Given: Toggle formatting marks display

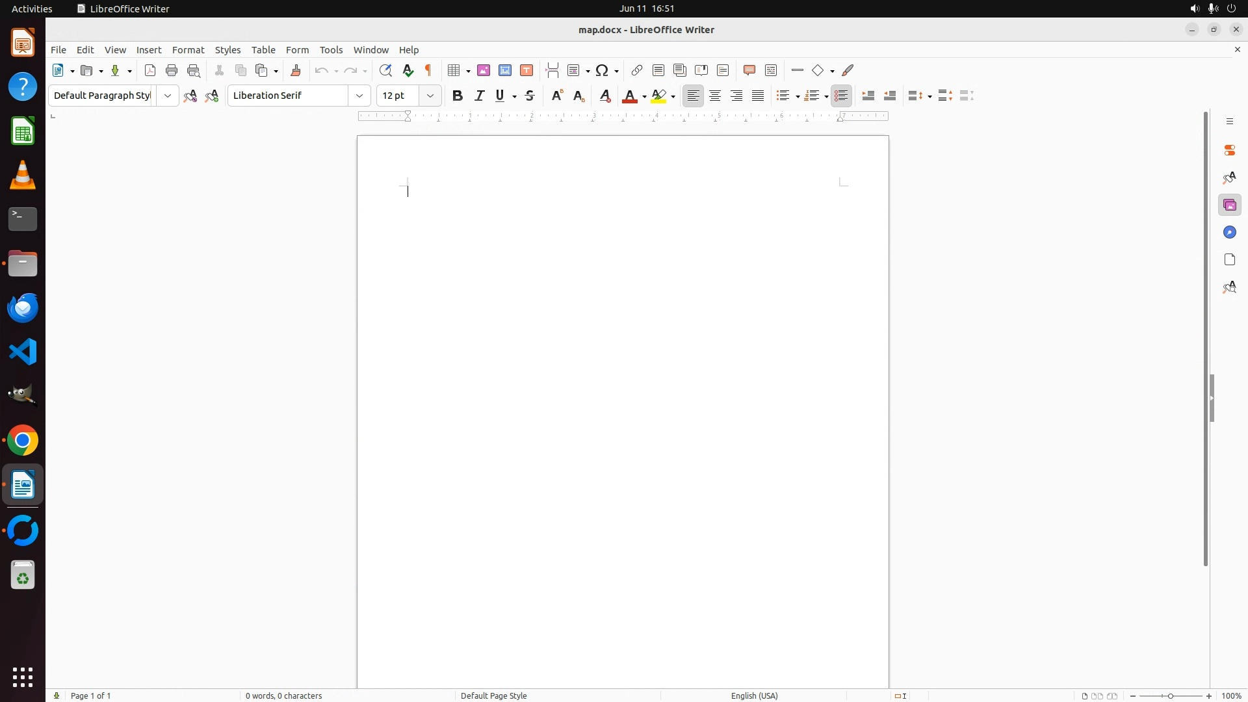Looking at the screenshot, I should point(429,71).
